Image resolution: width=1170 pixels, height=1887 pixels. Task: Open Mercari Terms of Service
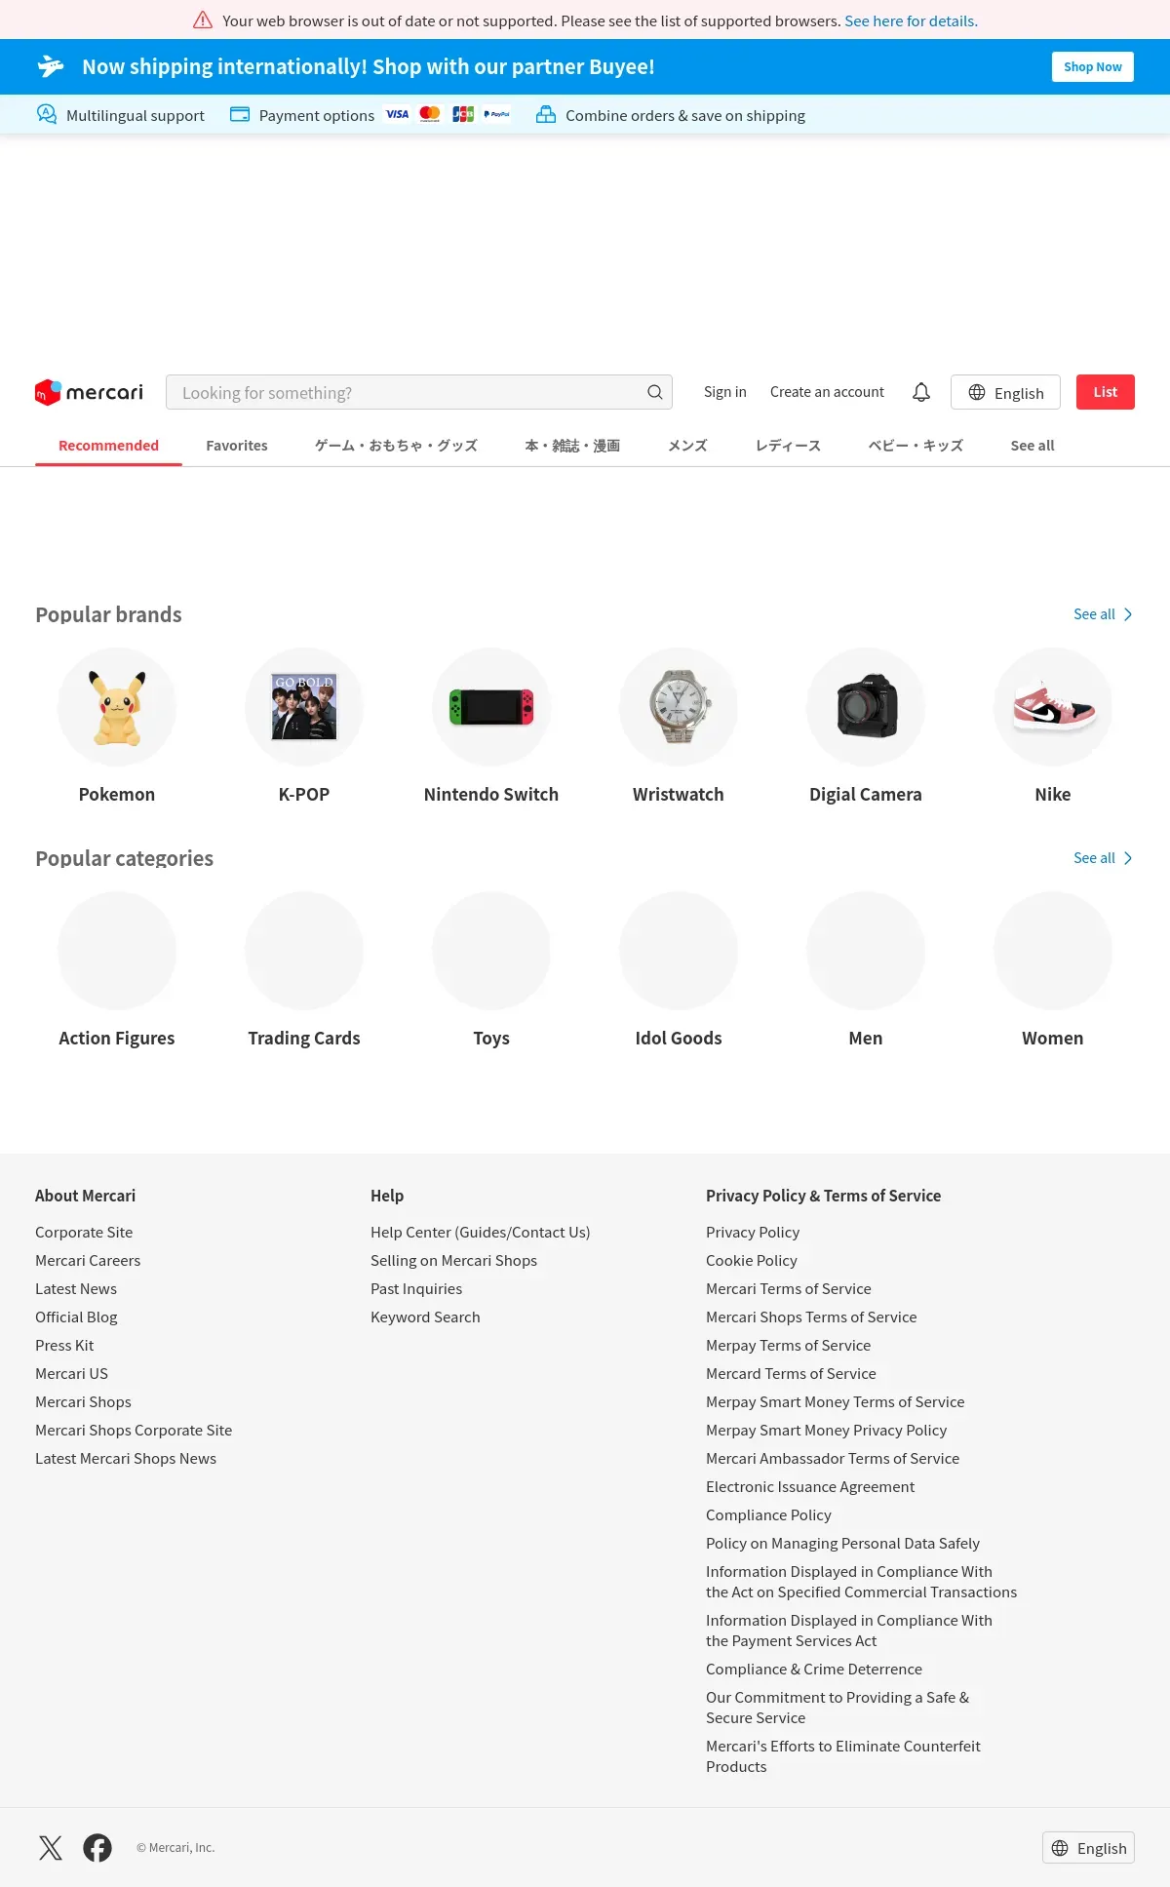click(789, 1289)
